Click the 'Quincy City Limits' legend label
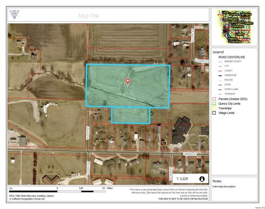 229,103
